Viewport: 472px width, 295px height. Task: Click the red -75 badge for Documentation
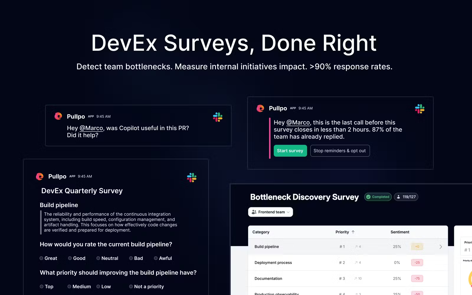[x=417, y=278]
